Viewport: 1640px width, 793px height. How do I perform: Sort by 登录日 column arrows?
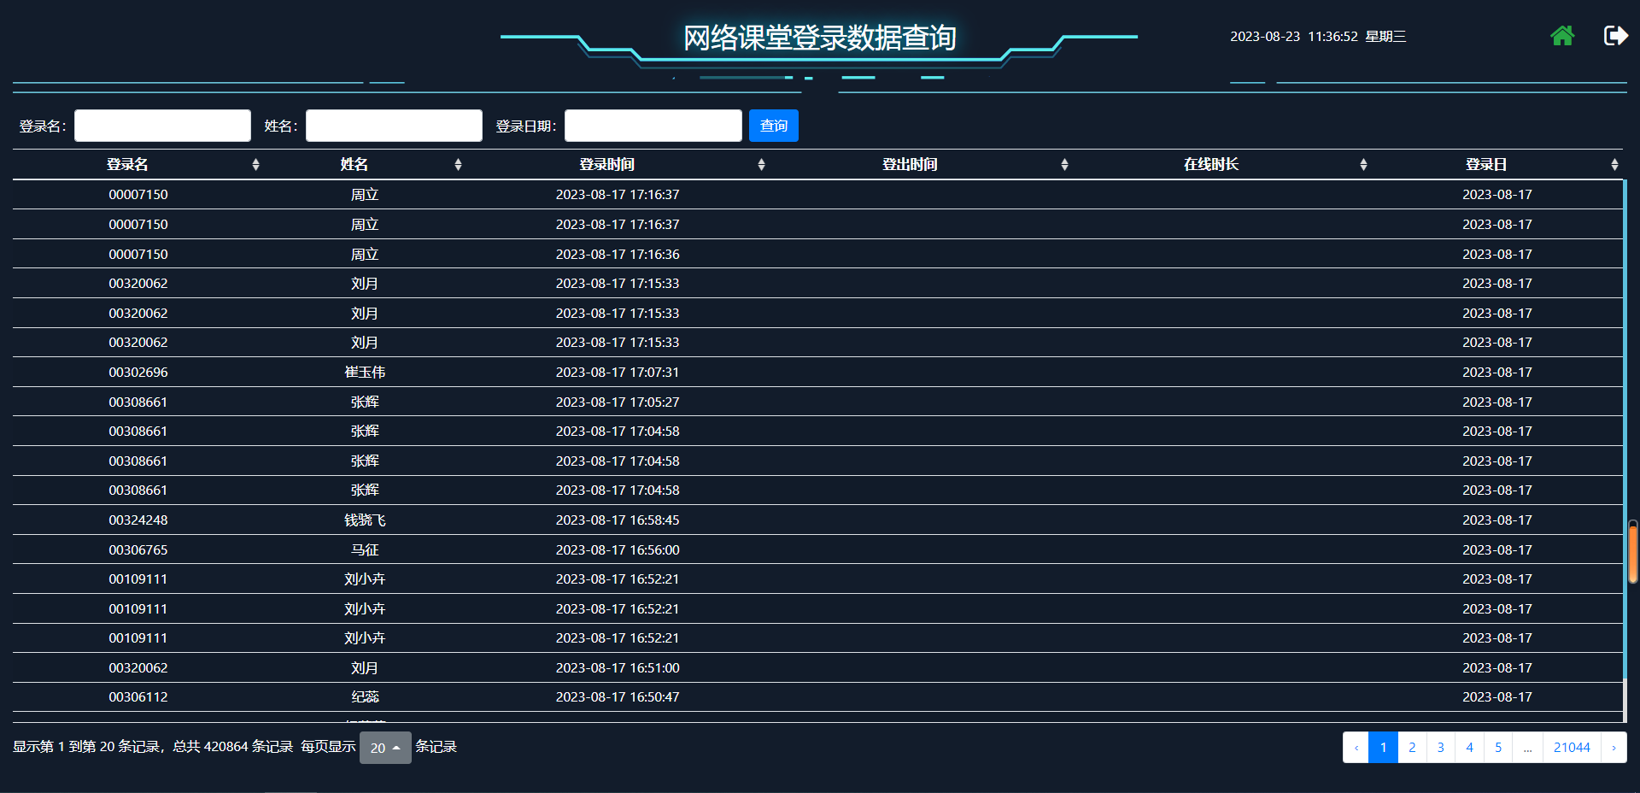click(x=1614, y=165)
